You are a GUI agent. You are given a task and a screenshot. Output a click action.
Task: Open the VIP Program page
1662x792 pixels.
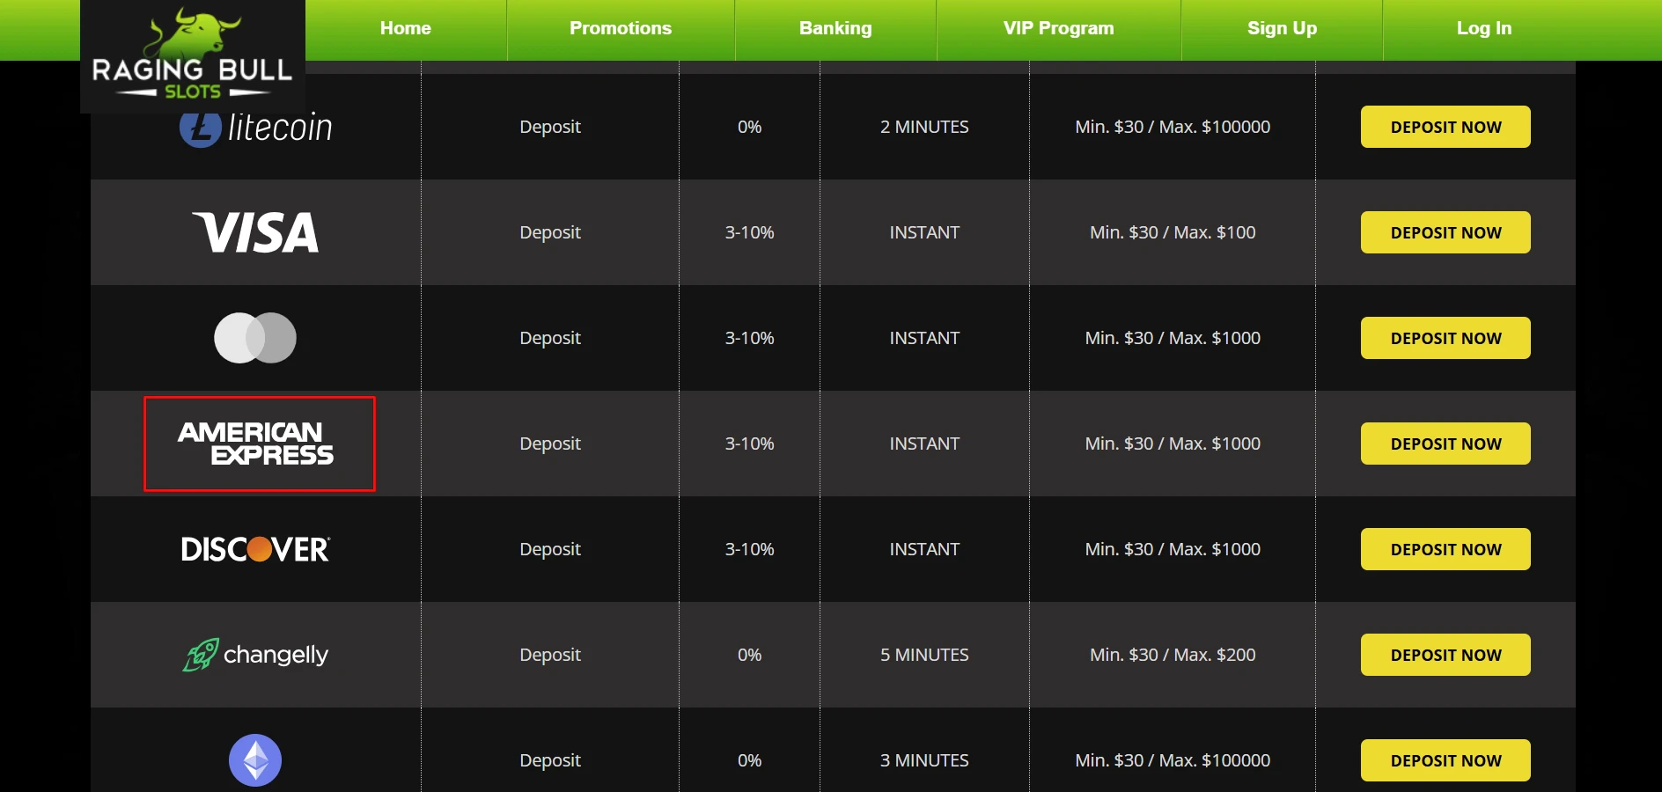pos(1059,28)
